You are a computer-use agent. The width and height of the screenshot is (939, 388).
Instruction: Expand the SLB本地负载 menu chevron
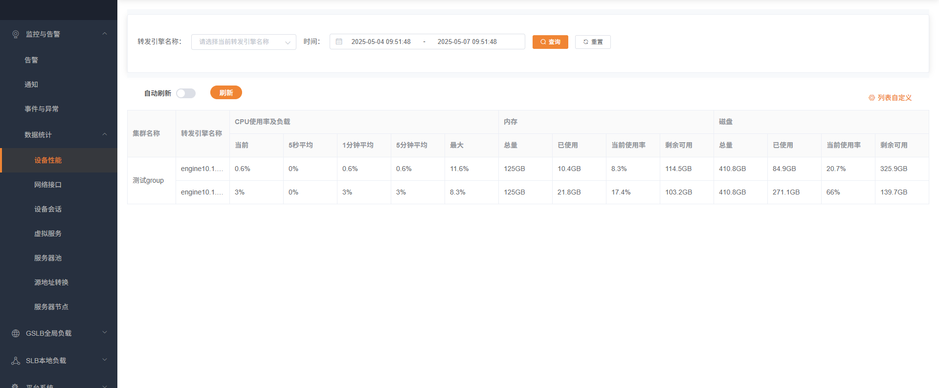pyautogui.click(x=105, y=360)
